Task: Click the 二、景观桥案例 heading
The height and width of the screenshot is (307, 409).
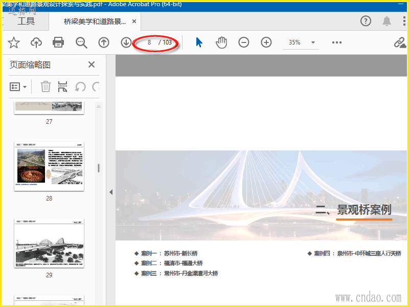Action: pos(353,210)
